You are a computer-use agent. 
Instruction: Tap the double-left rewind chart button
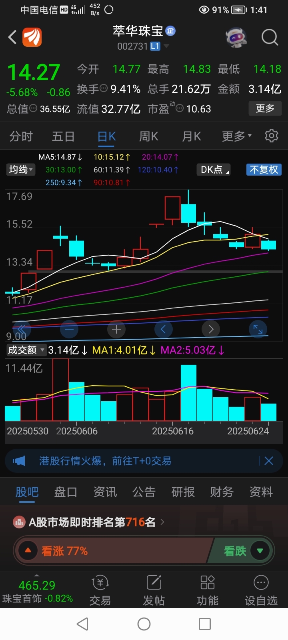[22, 329]
